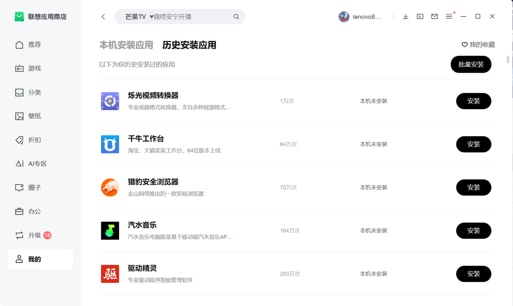
Task: Switch to the 本机安装应用 tab
Action: pos(126,44)
